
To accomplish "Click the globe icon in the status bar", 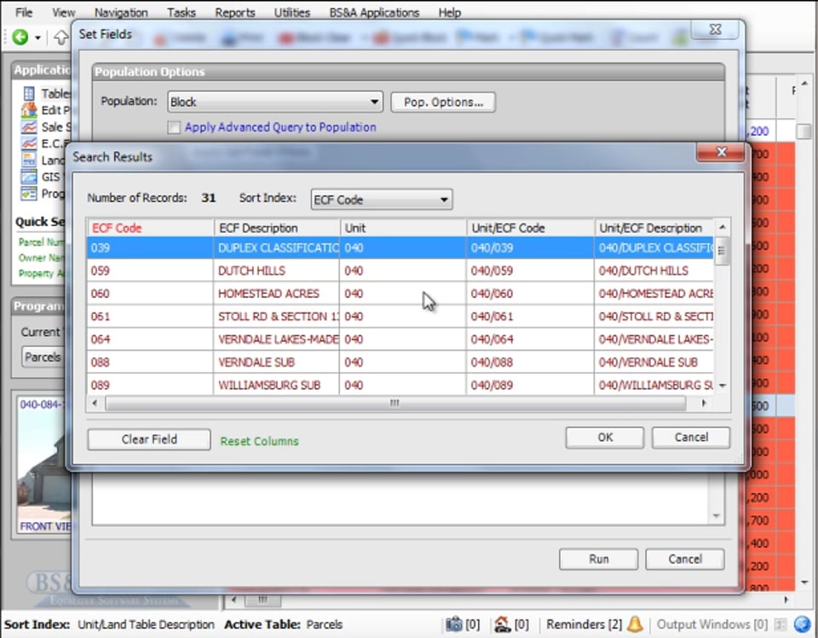I will 802,624.
